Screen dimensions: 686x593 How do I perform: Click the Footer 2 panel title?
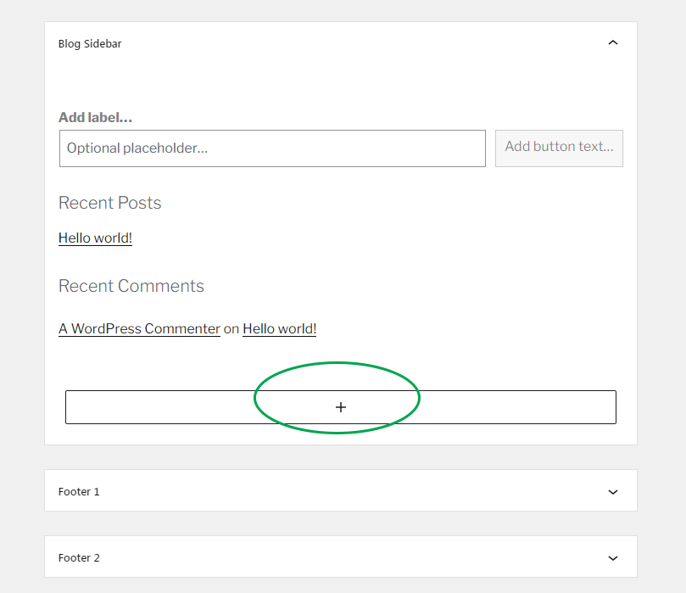79,558
